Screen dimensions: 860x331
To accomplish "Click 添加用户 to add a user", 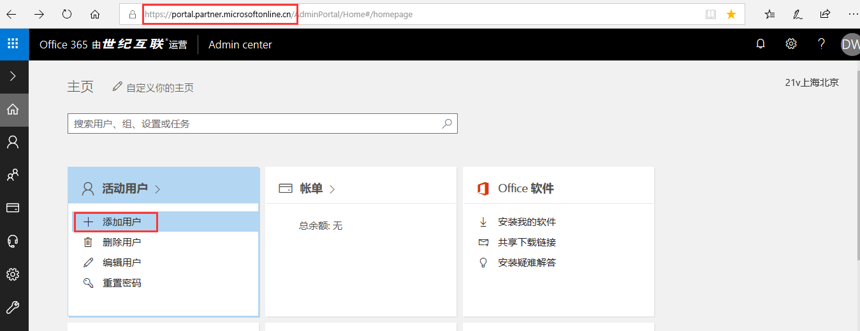I will [x=121, y=222].
